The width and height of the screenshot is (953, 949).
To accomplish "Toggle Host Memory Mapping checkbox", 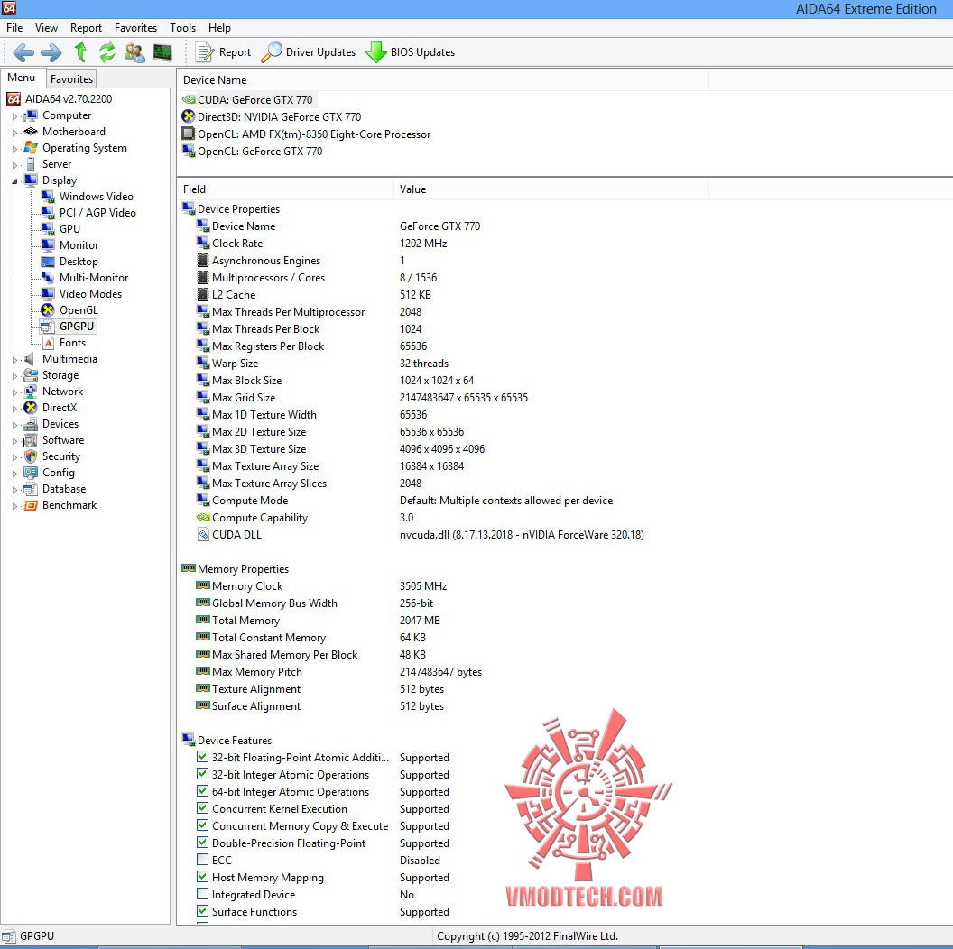I will click(x=203, y=878).
